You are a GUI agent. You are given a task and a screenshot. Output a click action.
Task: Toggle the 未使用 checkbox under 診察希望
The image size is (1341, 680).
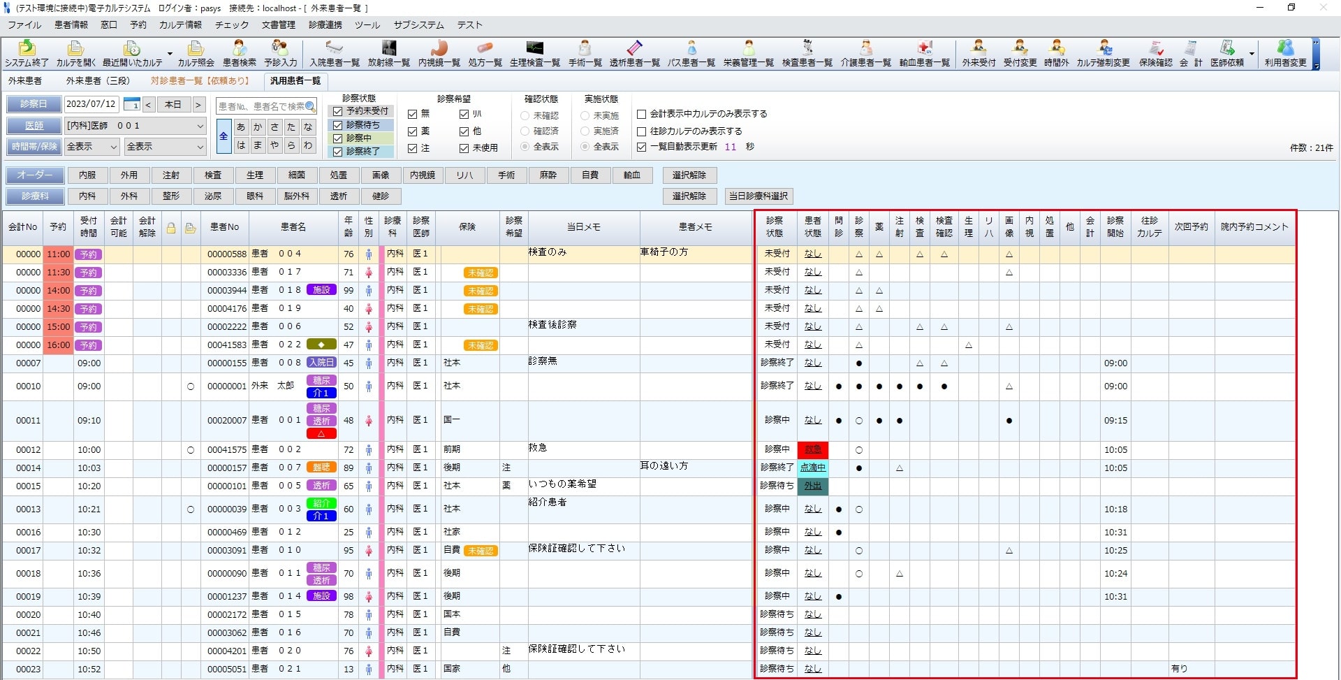pyautogui.click(x=464, y=148)
